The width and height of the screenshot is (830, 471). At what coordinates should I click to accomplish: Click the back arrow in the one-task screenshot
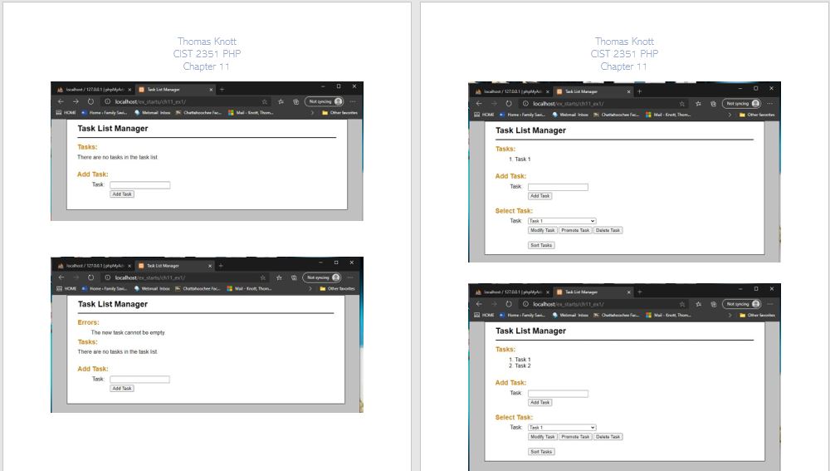(x=479, y=104)
